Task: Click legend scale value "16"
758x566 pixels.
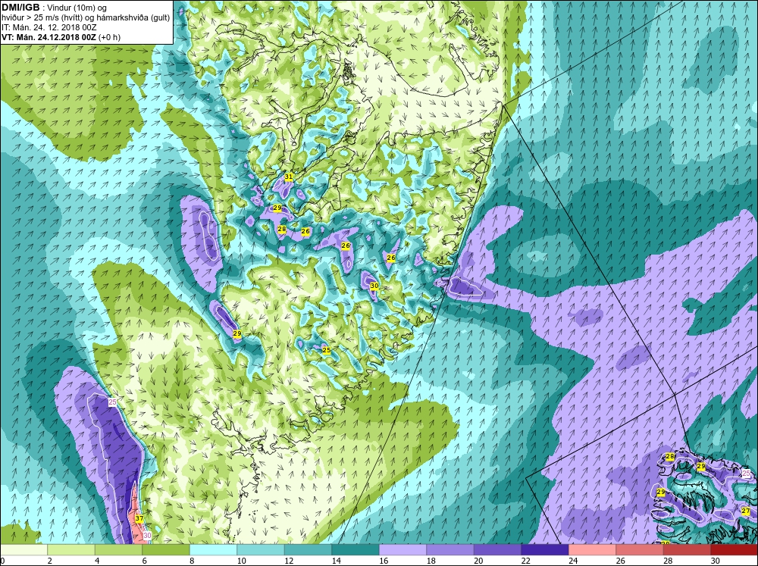Action: click(384, 561)
